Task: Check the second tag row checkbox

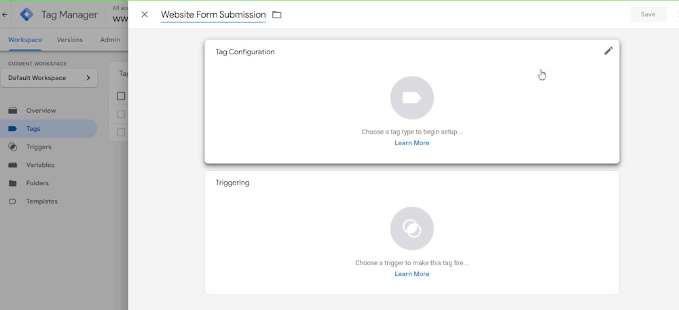Action: (x=121, y=132)
